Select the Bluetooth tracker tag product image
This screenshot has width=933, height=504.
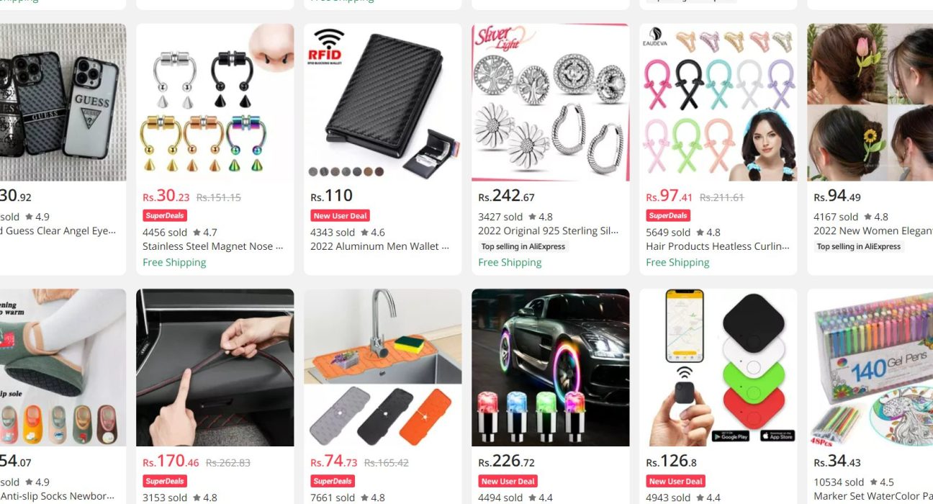click(718, 368)
